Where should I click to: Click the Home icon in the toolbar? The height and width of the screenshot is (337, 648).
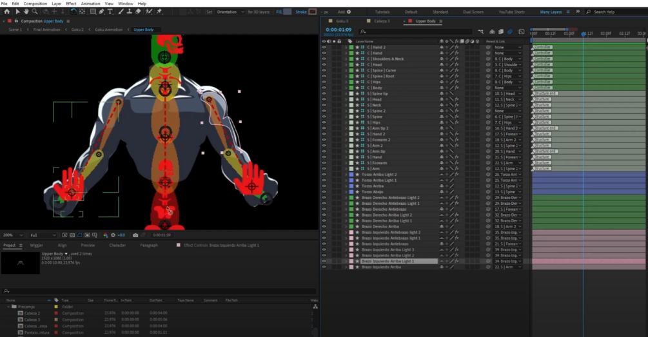point(6,12)
